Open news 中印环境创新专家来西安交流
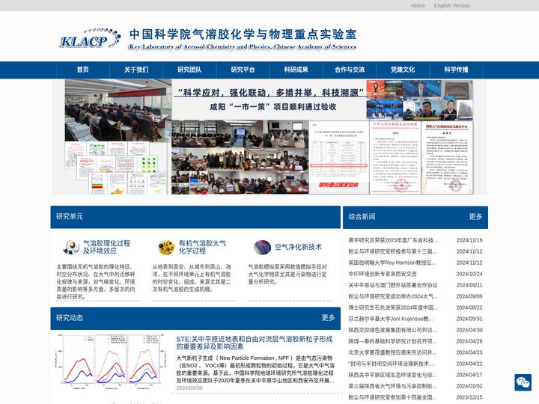Image resolution: width=539 pixels, height=404 pixels. tap(383, 274)
